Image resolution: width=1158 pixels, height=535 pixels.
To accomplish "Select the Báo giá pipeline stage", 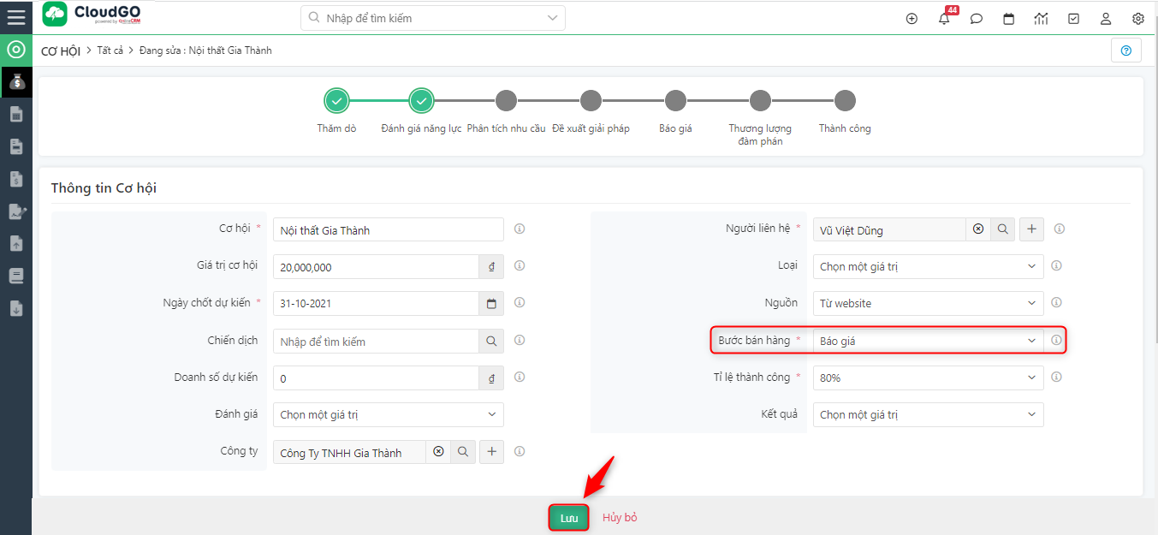I will click(x=675, y=101).
